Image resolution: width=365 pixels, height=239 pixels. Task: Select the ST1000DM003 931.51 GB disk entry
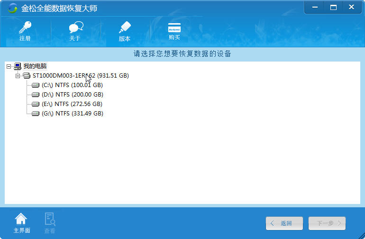(x=81, y=76)
